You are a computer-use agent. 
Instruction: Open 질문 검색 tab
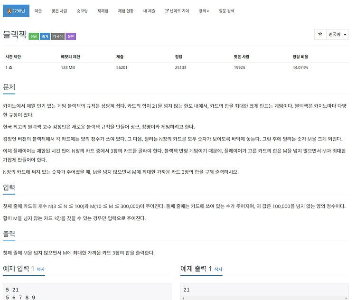pyautogui.click(x=226, y=11)
